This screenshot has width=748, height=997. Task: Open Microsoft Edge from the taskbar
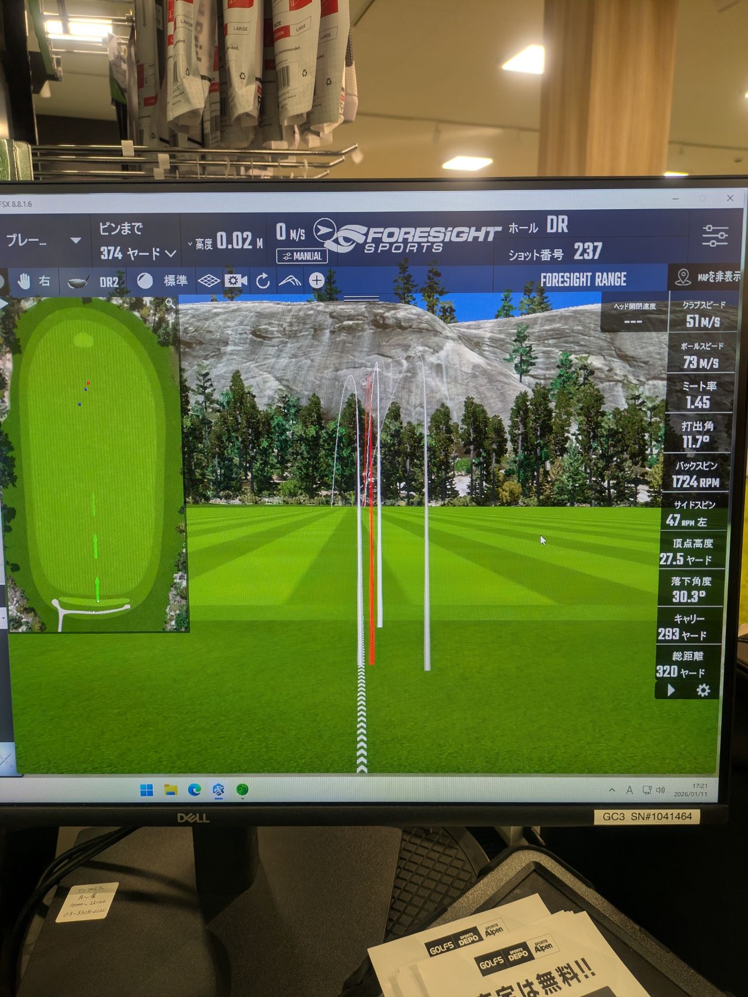[195, 790]
